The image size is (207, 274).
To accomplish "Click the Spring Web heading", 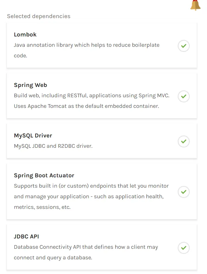I will [x=30, y=85].
